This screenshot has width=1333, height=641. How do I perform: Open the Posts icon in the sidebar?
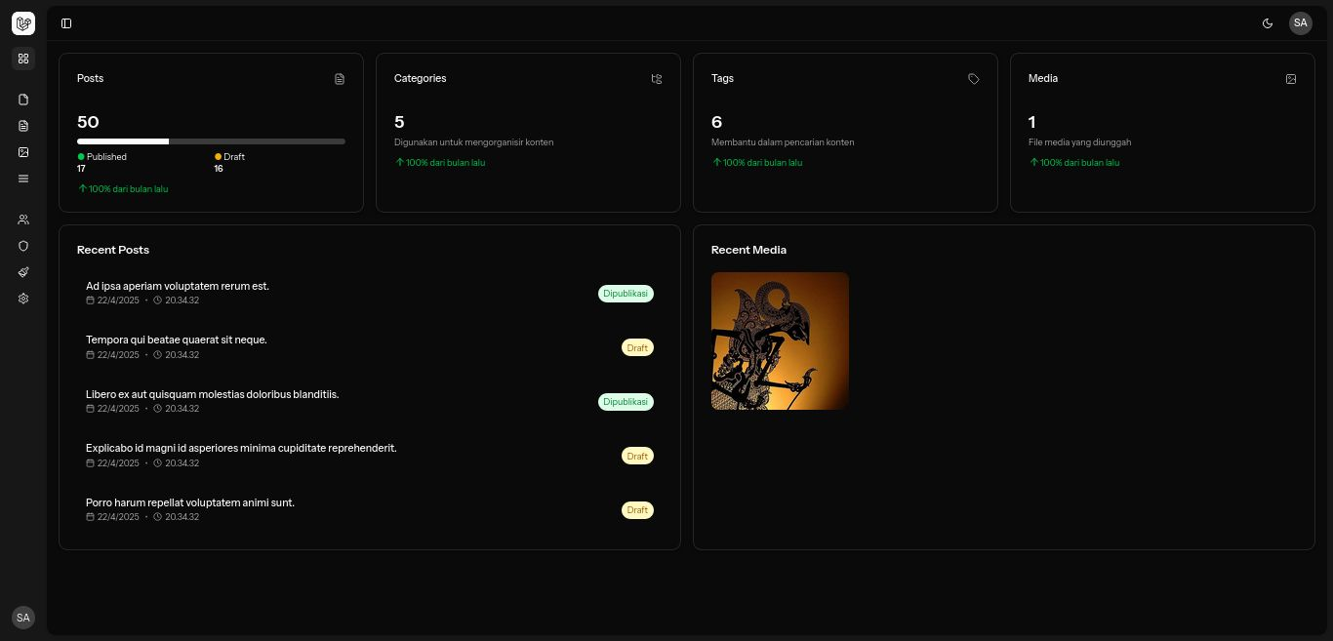point(23,125)
